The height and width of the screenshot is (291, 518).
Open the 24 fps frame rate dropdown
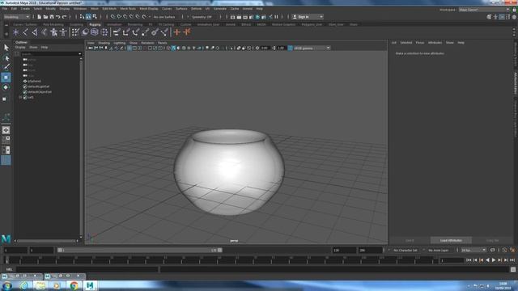coord(473,251)
